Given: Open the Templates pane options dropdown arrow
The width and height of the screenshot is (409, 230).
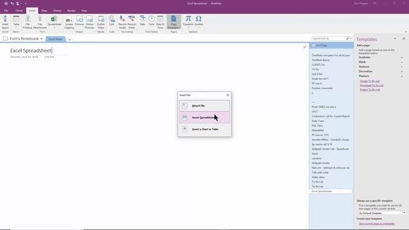Looking at the screenshot, I should 395,38.
